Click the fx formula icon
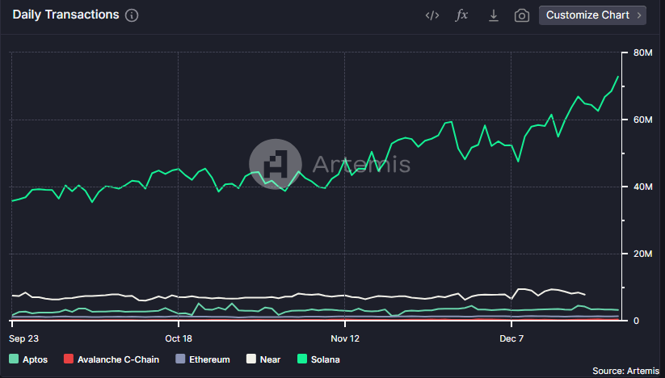665x378 pixels. pyautogui.click(x=462, y=15)
